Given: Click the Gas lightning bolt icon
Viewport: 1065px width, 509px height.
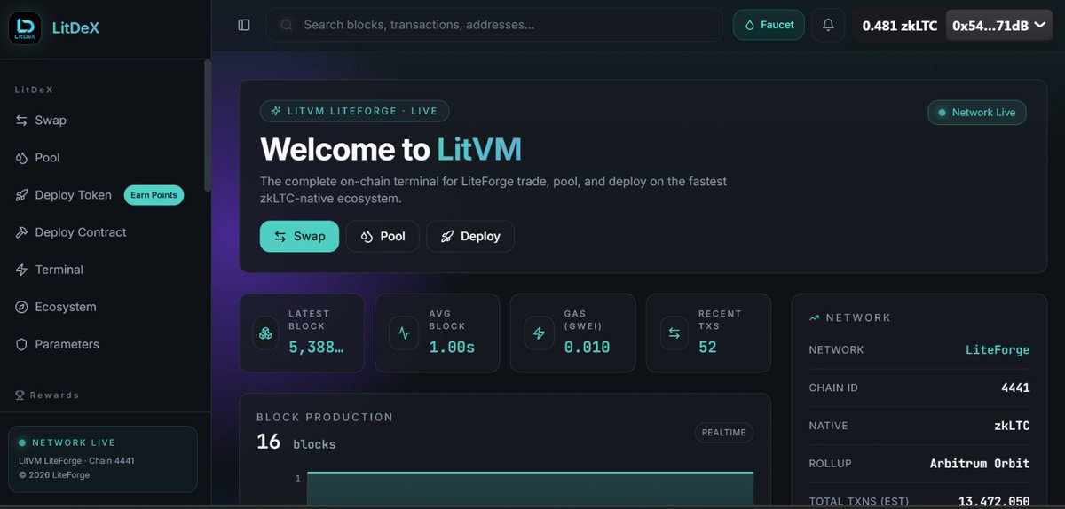Looking at the screenshot, I should 539,333.
